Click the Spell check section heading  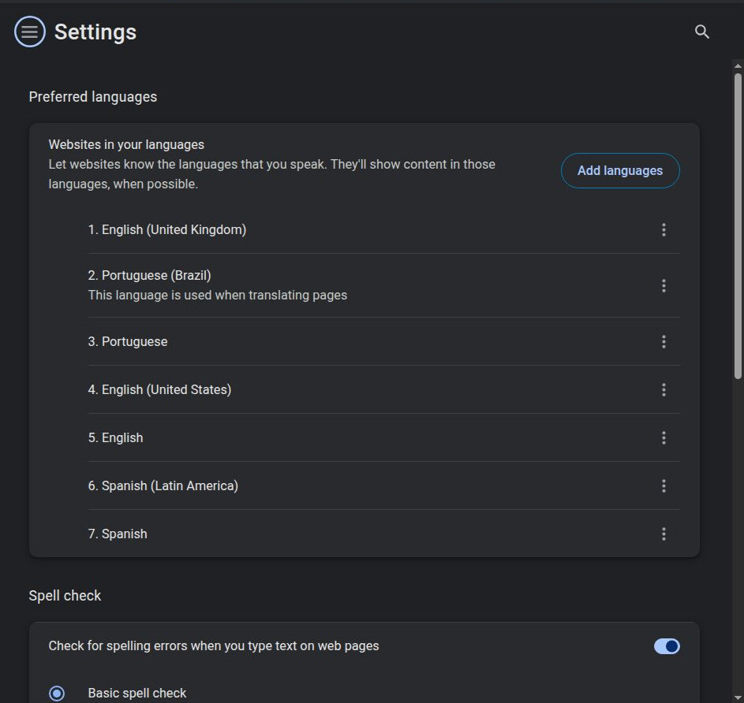(x=65, y=596)
